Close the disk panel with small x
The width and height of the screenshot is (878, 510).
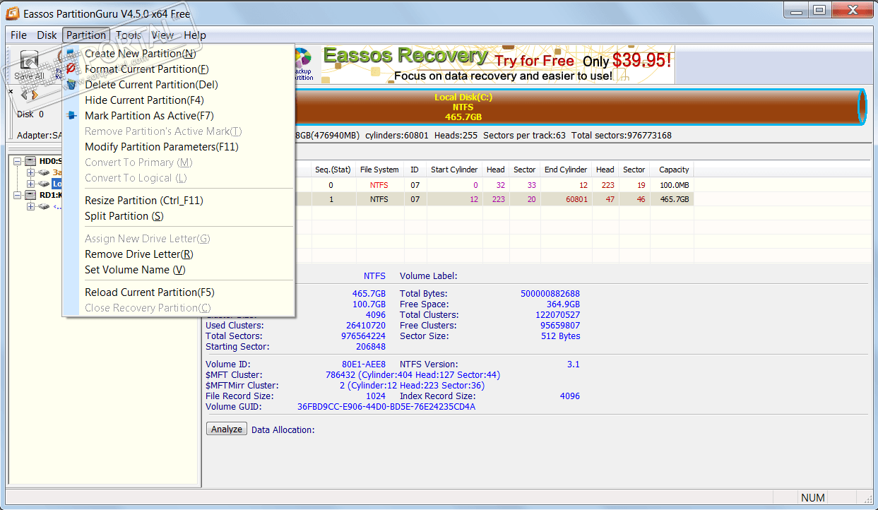(11, 91)
